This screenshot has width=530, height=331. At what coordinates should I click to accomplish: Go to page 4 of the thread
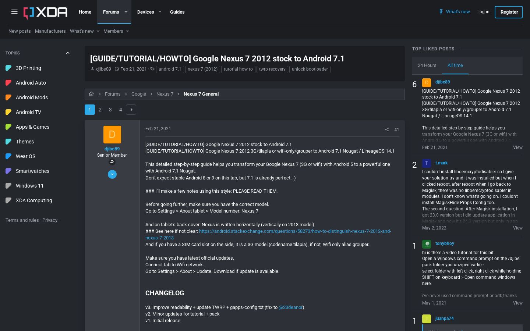[x=121, y=110]
